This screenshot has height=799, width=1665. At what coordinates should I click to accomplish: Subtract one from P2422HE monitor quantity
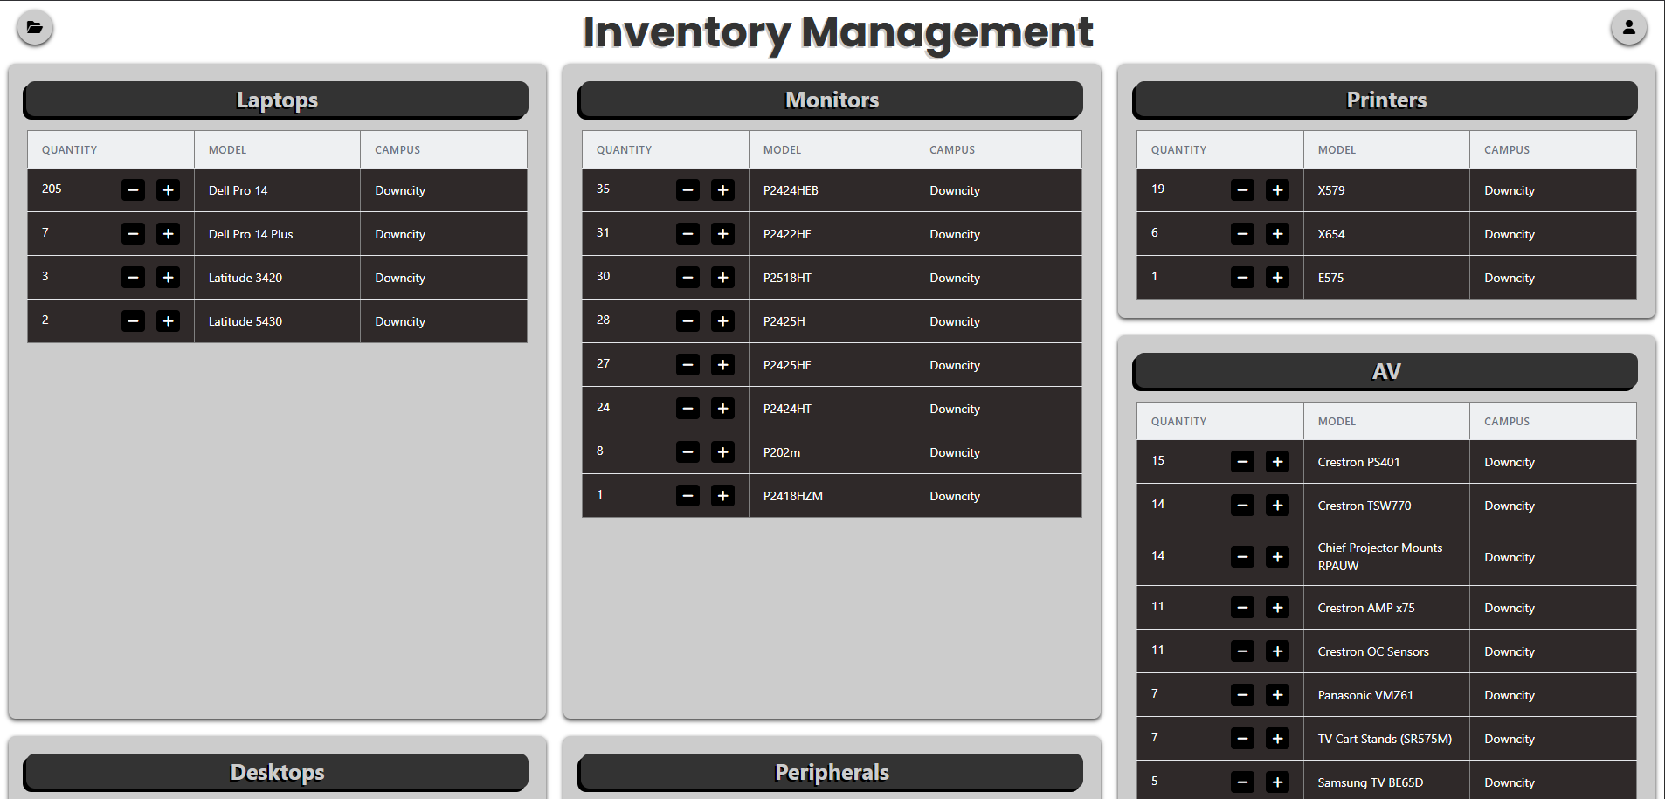[x=687, y=234]
